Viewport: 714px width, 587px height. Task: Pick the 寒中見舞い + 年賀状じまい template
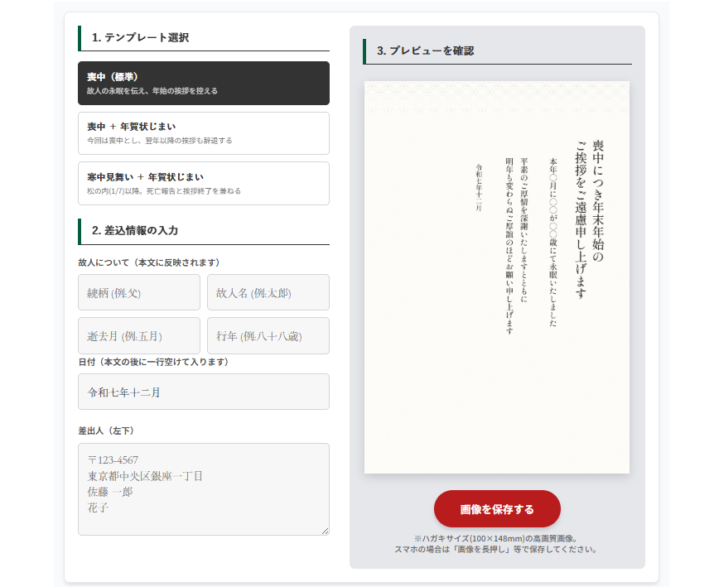coord(203,183)
